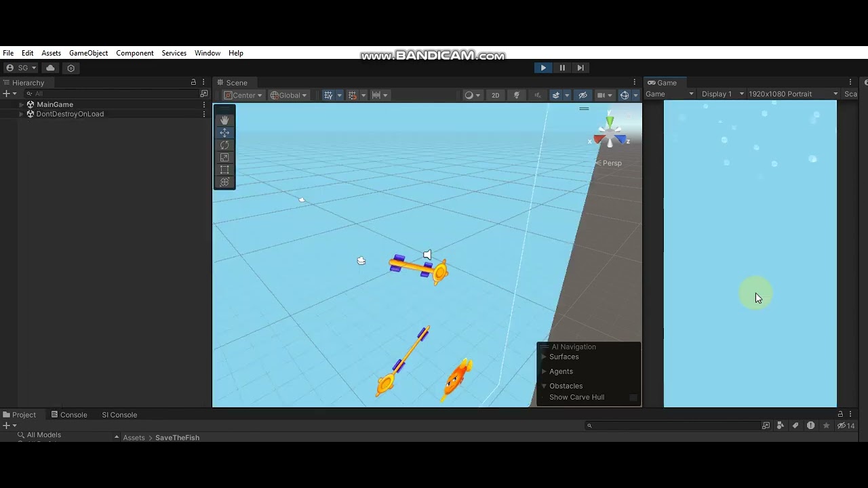Open MainGame scene options menu
Viewport: 868px width, 488px height.
tap(204, 104)
